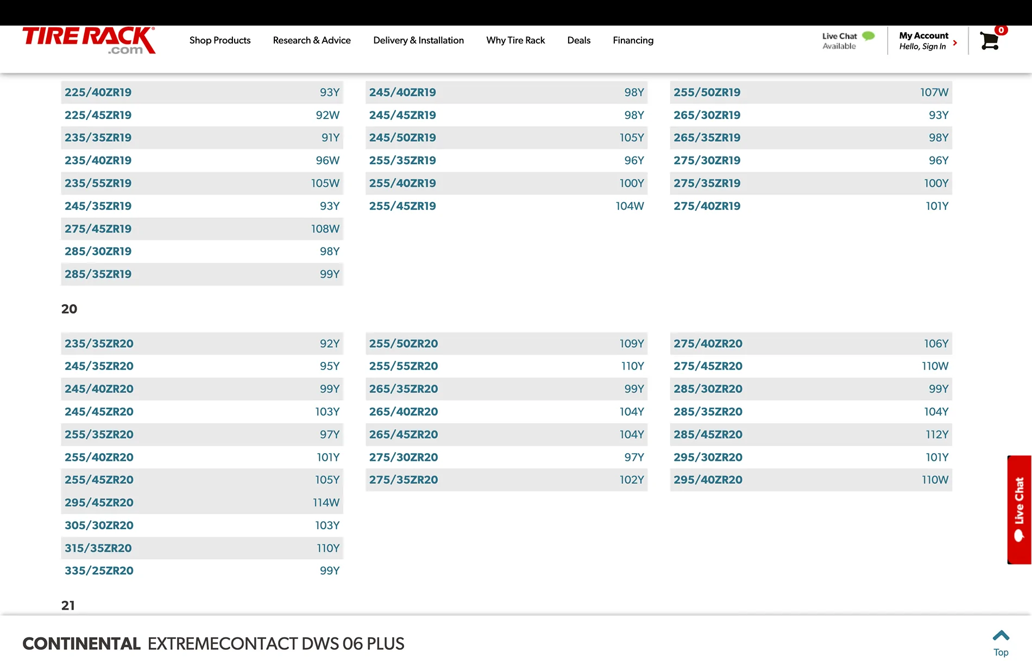1032x671 pixels.
Task: Open Delivery & Installation menu
Action: (x=418, y=40)
